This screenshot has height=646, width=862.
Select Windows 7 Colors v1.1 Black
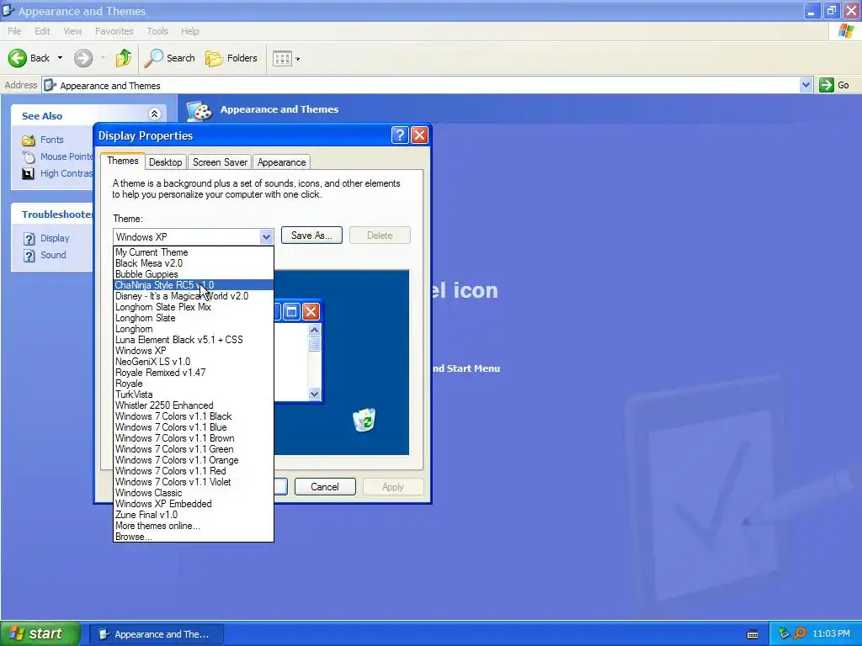click(x=193, y=416)
